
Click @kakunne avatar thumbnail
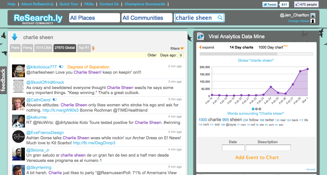tap(18, 121)
